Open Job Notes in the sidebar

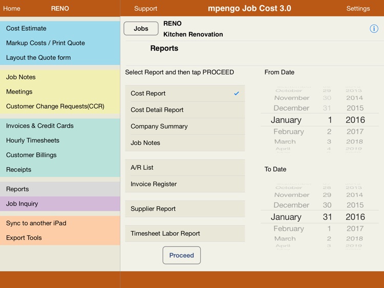point(60,77)
